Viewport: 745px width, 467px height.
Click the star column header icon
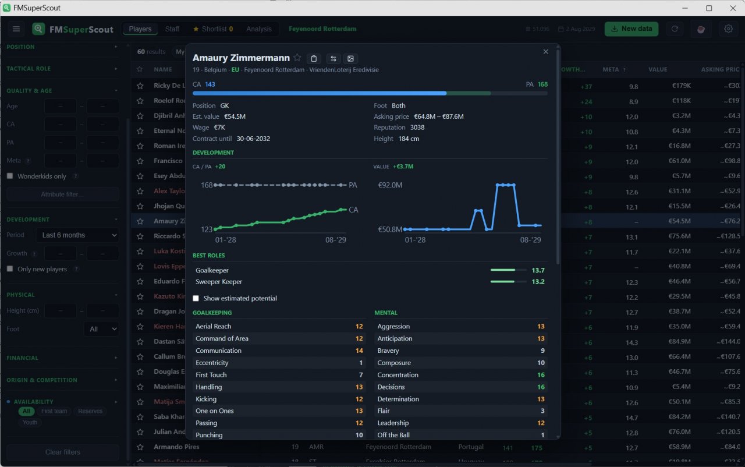[140, 69]
